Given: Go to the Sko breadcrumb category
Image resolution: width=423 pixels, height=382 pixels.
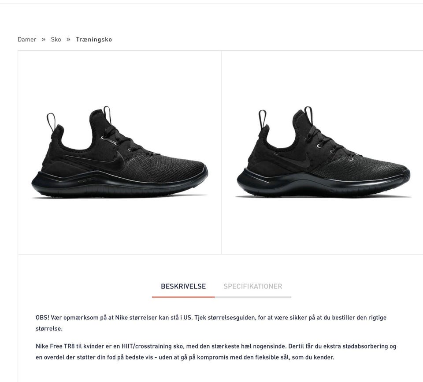Looking at the screenshot, I should pos(56,39).
